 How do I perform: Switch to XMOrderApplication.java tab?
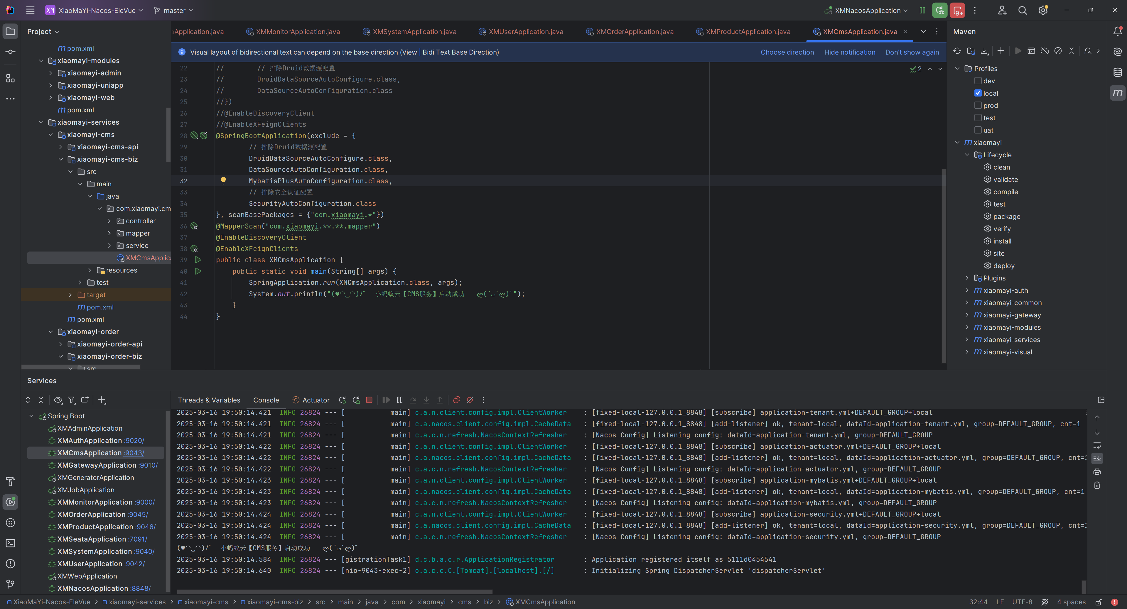[630, 31]
